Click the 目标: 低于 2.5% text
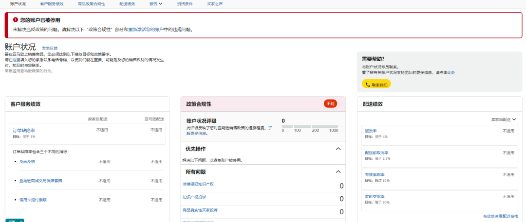The width and height of the screenshot is (526, 222). tap(378, 158)
